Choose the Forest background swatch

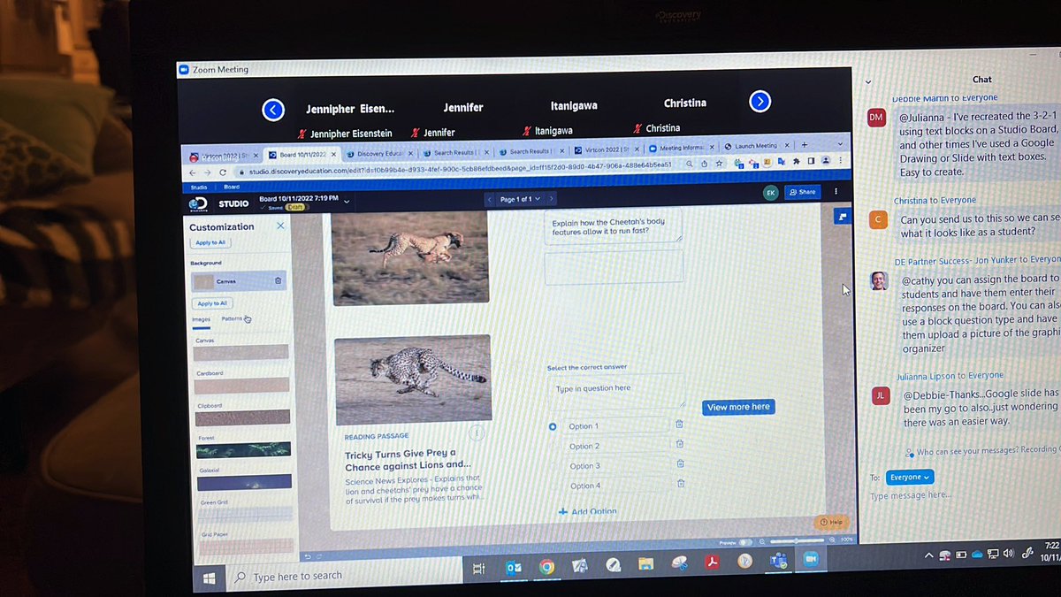[243, 449]
